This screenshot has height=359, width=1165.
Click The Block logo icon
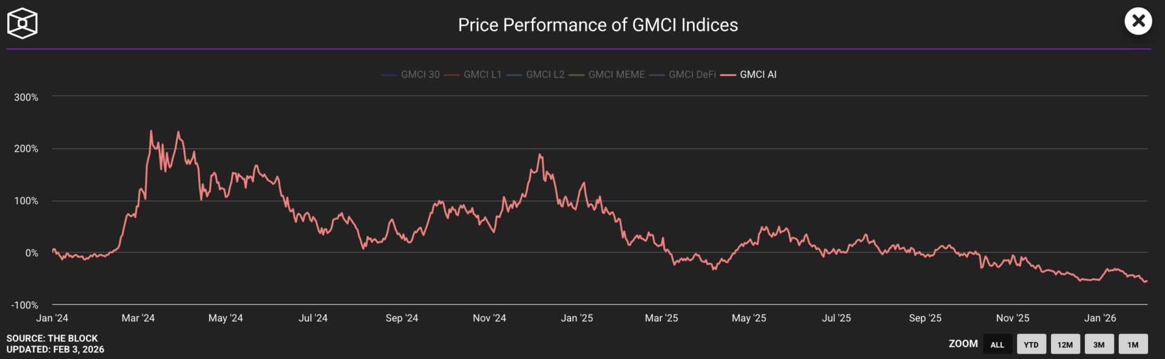click(x=22, y=24)
